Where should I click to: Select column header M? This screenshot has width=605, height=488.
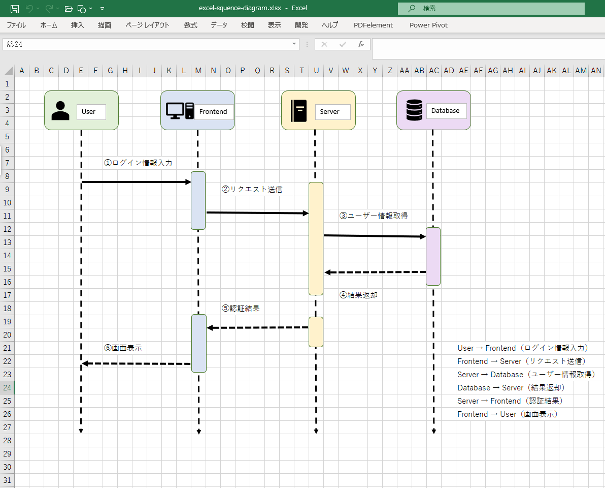click(x=198, y=71)
